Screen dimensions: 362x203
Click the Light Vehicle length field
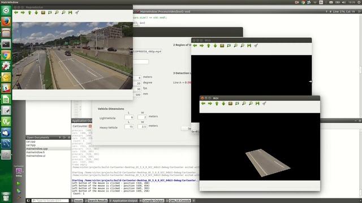tap(129, 117)
